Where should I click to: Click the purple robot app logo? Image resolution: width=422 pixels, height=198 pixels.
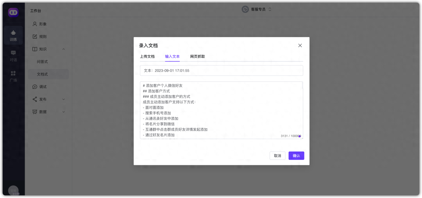tap(13, 12)
